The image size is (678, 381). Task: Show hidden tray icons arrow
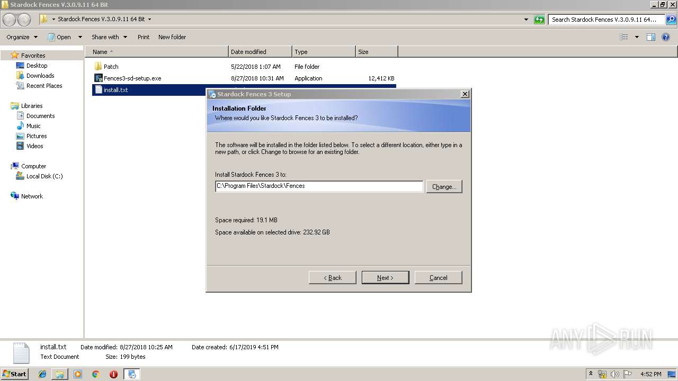591,374
